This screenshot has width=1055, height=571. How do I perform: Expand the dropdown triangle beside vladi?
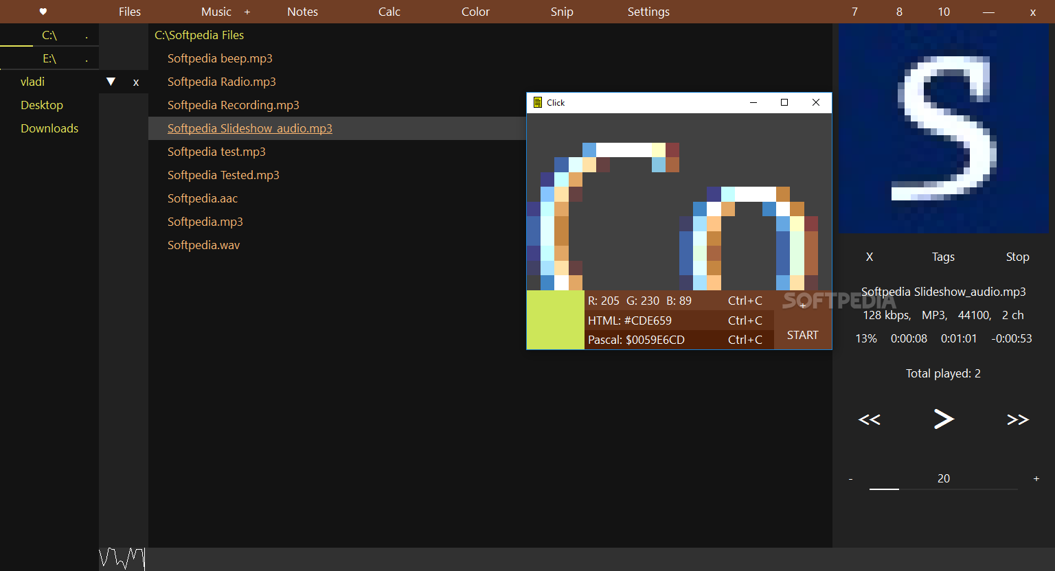pyautogui.click(x=111, y=82)
